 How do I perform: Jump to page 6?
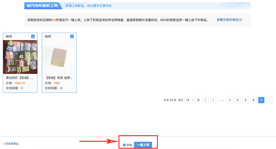(253, 100)
